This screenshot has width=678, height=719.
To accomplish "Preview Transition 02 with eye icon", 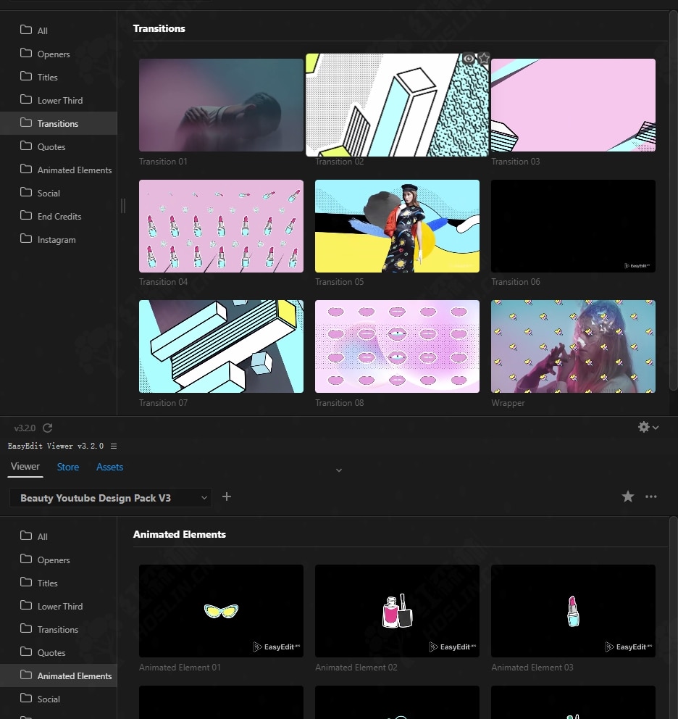I will click(469, 59).
